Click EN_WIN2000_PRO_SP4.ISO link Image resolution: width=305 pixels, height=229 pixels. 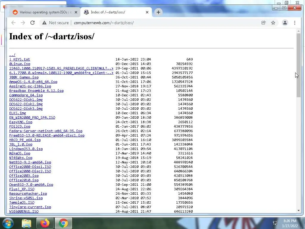pos(32,117)
